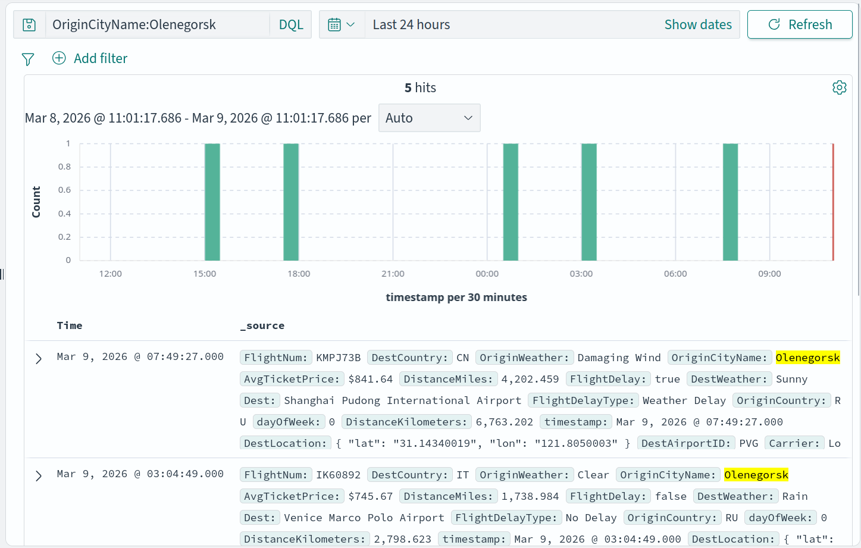861x548 pixels.
Task: Save the current search using the floppy disk icon
Action: [29, 24]
